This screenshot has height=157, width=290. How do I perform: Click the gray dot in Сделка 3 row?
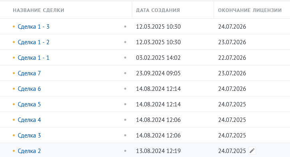tap(125, 135)
